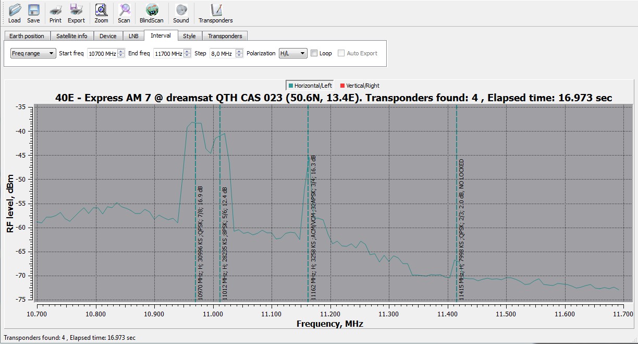Decrease Step value with down arrow
This screenshot has height=344, width=638.
tap(239, 55)
